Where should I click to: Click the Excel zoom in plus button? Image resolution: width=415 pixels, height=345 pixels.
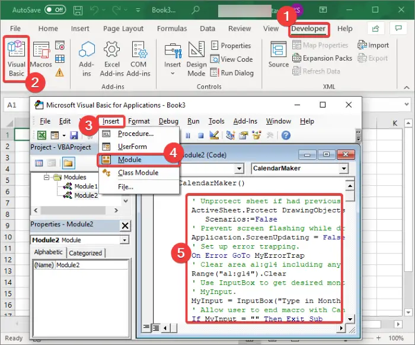coord(378,338)
